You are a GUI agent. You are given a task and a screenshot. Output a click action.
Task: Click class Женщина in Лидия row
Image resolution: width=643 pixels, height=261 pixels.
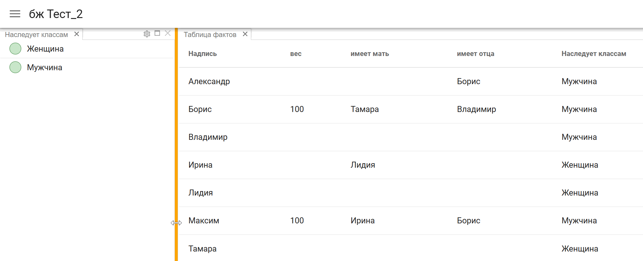580,193
